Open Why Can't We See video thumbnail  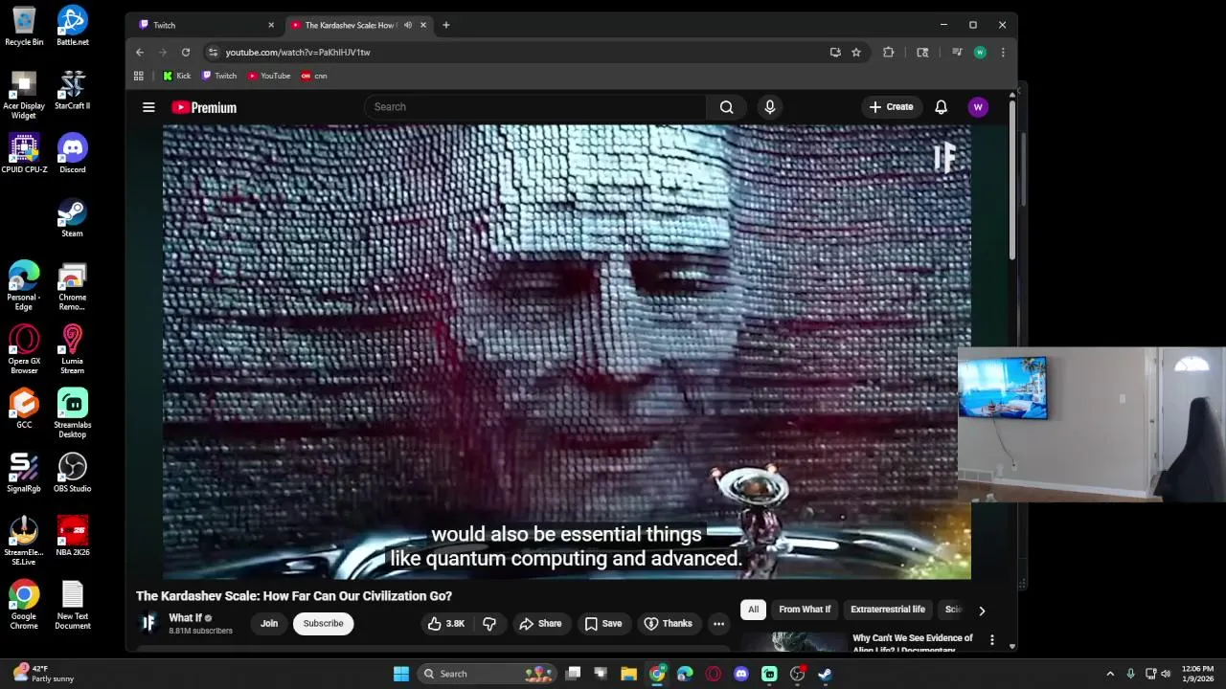pos(794,641)
